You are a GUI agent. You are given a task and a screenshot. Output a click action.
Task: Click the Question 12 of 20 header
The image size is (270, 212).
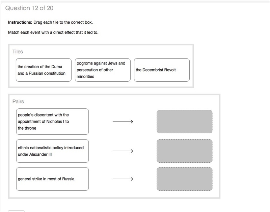pos(29,8)
